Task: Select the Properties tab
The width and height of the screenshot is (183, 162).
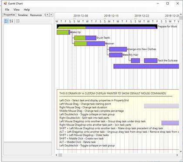Action: pos(10,15)
